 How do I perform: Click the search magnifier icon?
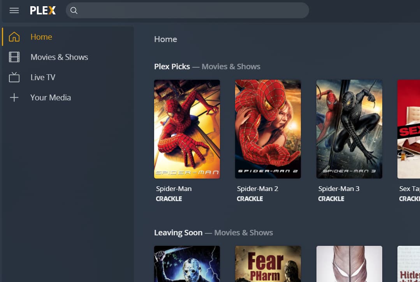[74, 11]
